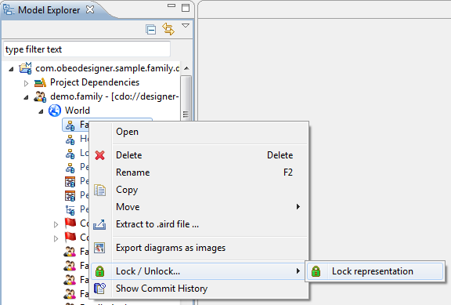Toggle Link with Editor arrows icon
Viewport: 451px width, 305px height.
[168, 29]
